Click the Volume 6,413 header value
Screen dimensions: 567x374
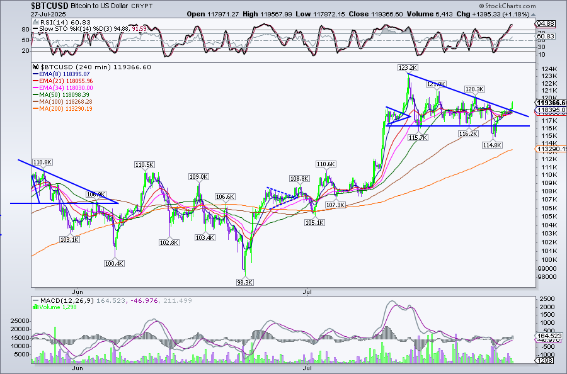(x=430, y=14)
